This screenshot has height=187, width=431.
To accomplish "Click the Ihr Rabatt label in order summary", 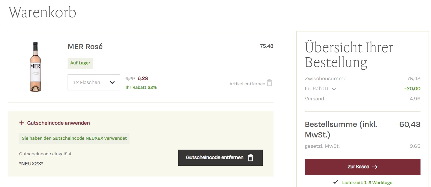I will pyautogui.click(x=317, y=89).
